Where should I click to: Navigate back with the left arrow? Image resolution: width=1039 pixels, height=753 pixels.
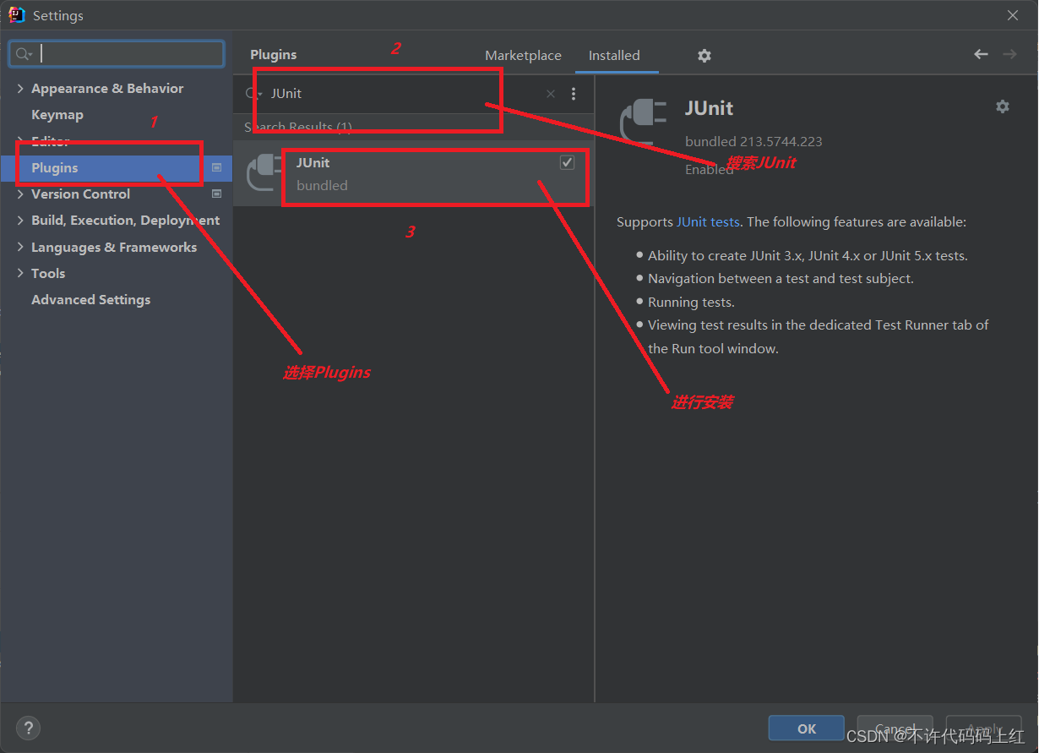pyautogui.click(x=981, y=54)
